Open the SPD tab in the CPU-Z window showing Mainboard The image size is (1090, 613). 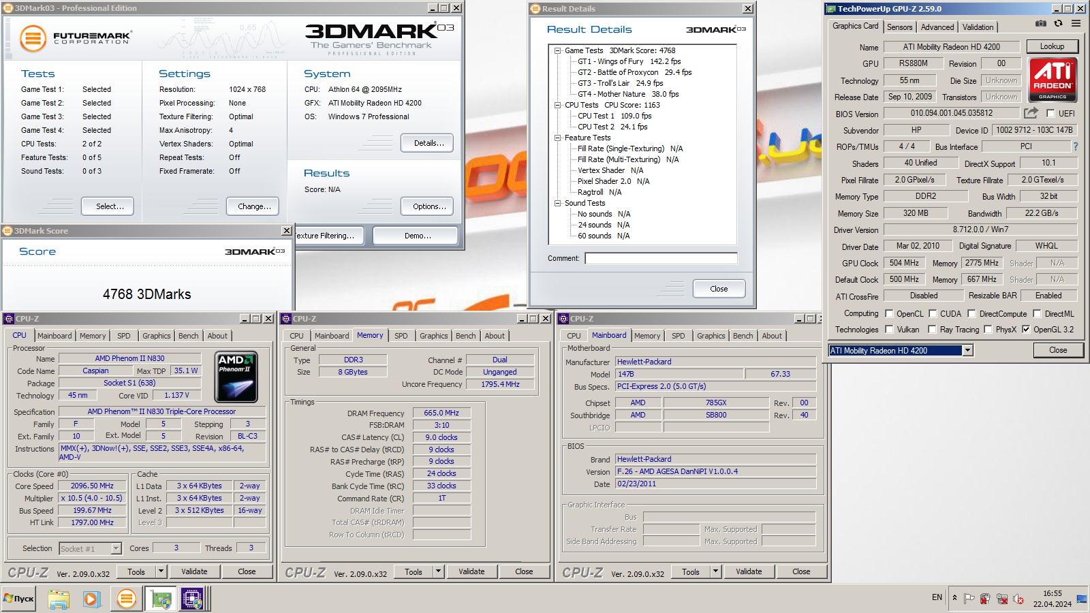coord(678,336)
